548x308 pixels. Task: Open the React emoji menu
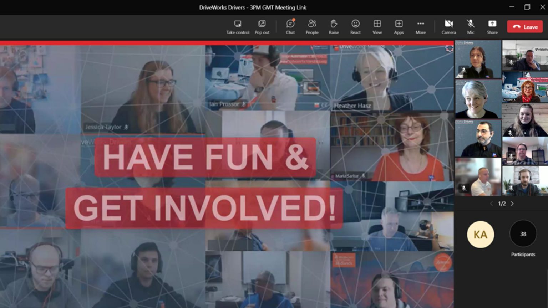355,27
